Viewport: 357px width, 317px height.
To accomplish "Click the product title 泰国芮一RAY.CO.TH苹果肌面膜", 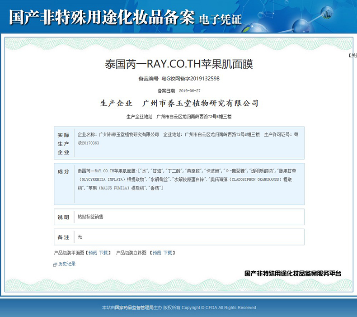I will tap(178, 63).
